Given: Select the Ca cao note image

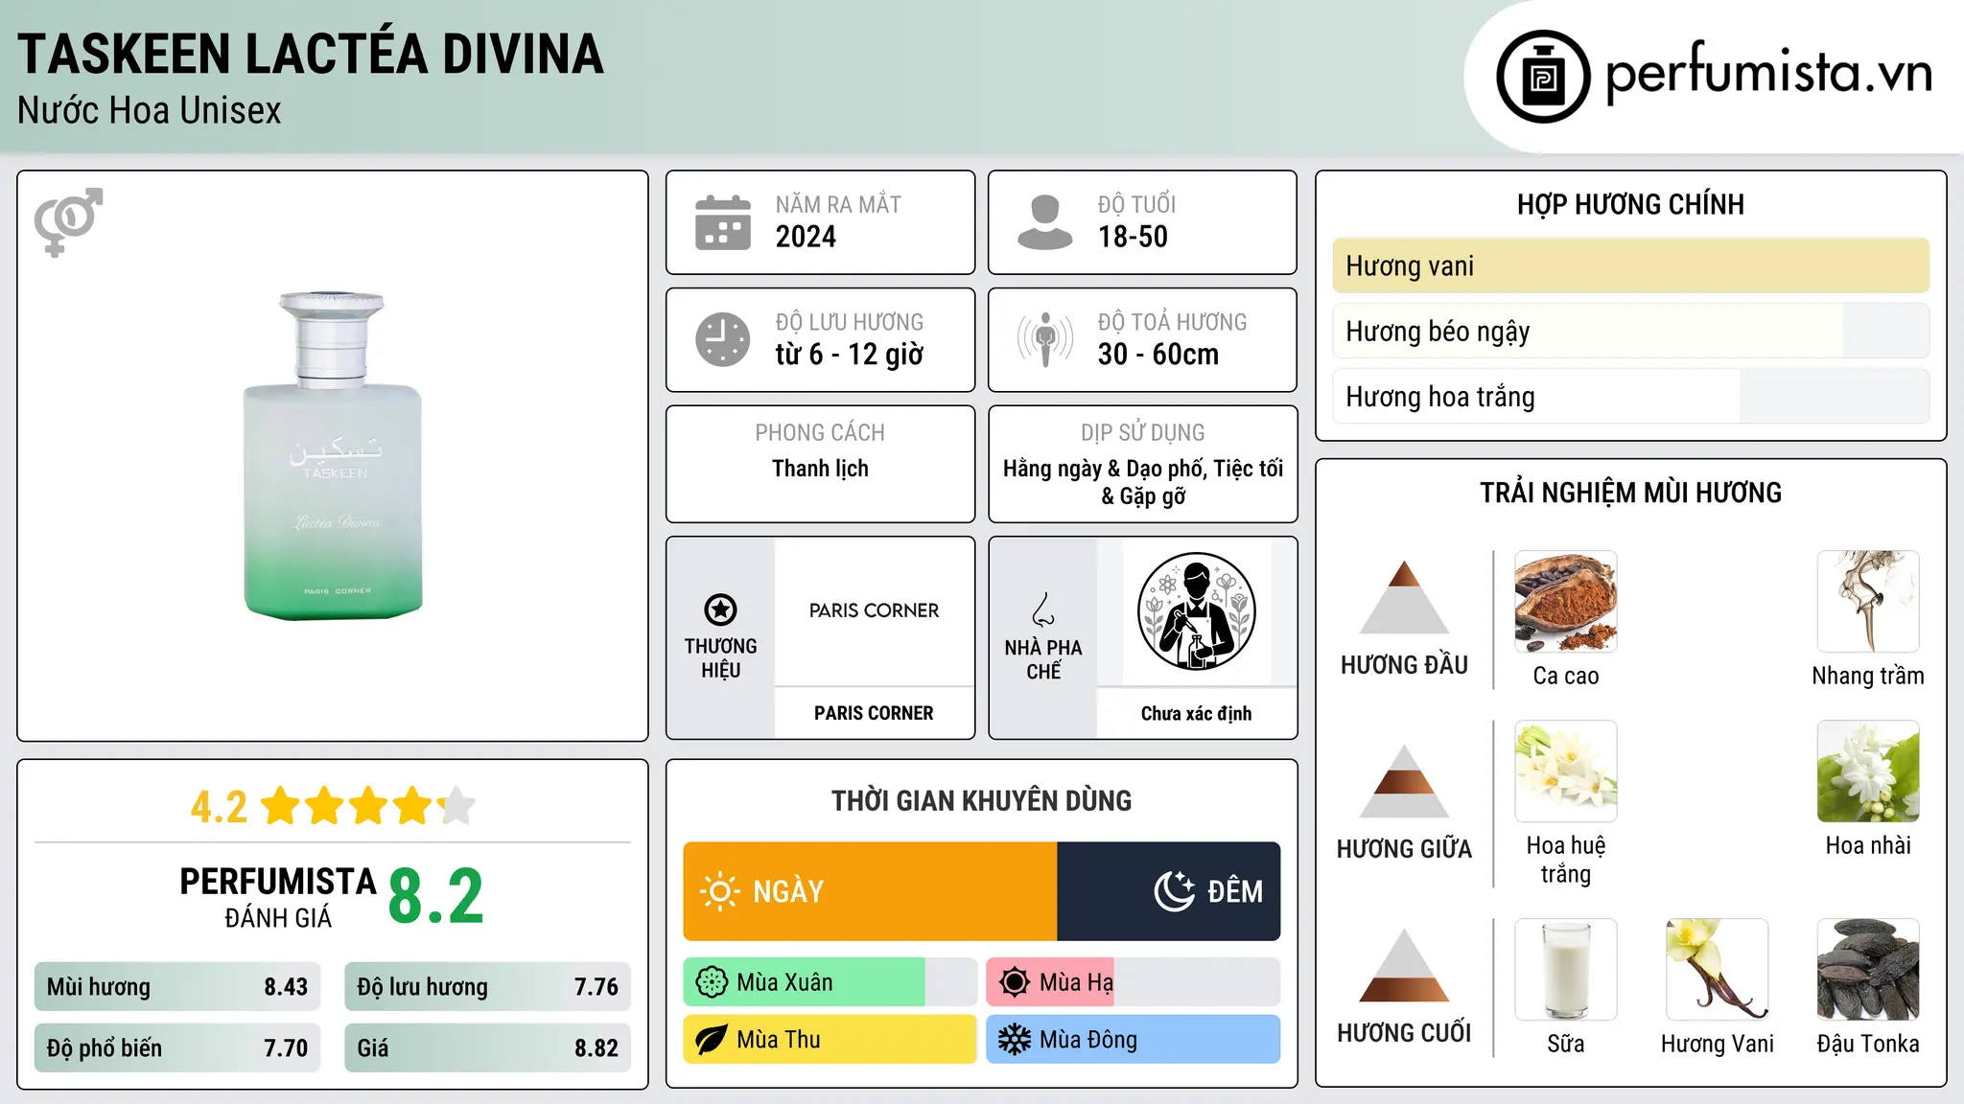Looking at the screenshot, I should click(1566, 602).
